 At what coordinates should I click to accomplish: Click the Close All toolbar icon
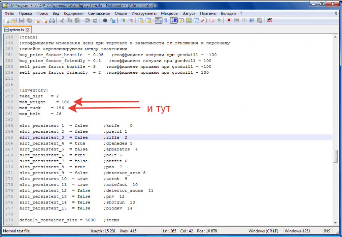point(45,21)
